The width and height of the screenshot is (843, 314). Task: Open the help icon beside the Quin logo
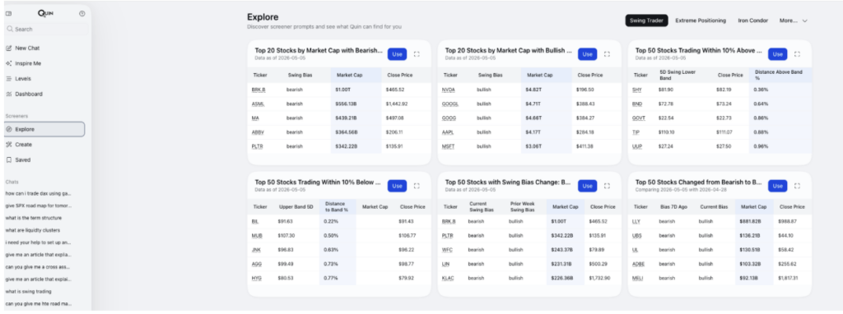coord(82,13)
